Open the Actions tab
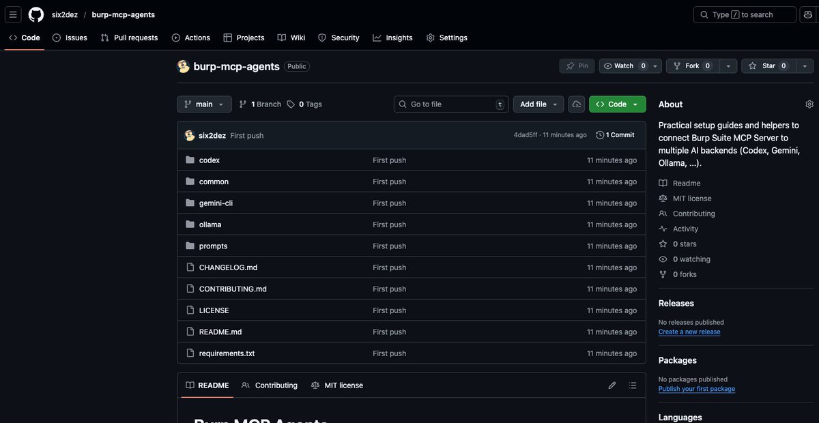The height and width of the screenshot is (423, 819). point(191,38)
